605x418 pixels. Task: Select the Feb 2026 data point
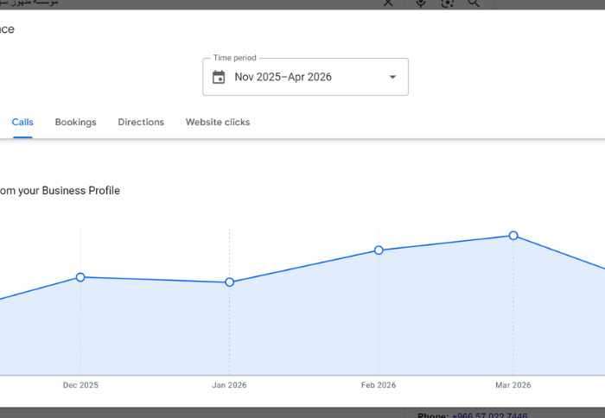point(379,250)
